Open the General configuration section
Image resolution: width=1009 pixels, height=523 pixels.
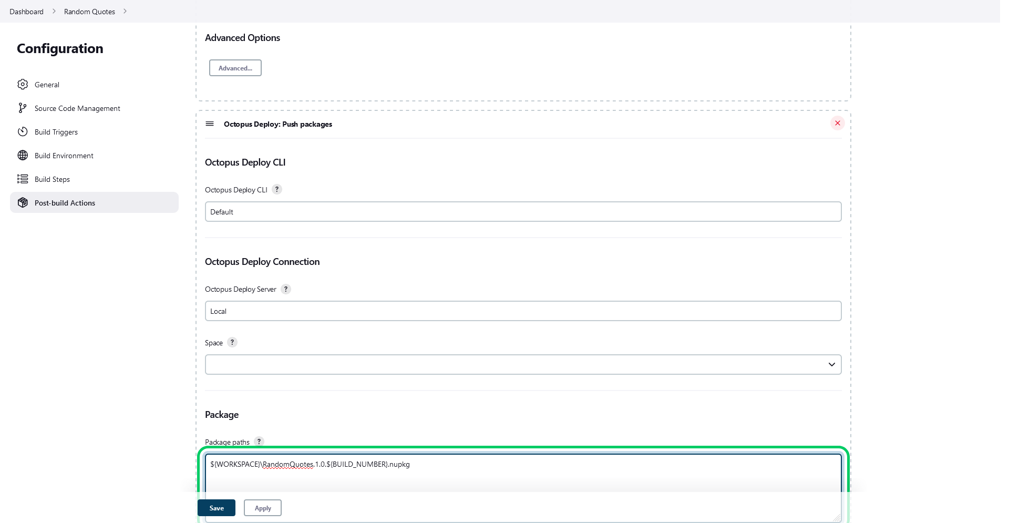coord(94,84)
